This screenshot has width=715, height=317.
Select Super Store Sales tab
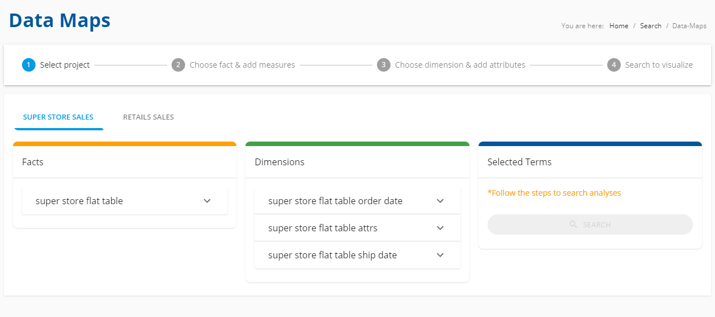(x=58, y=117)
